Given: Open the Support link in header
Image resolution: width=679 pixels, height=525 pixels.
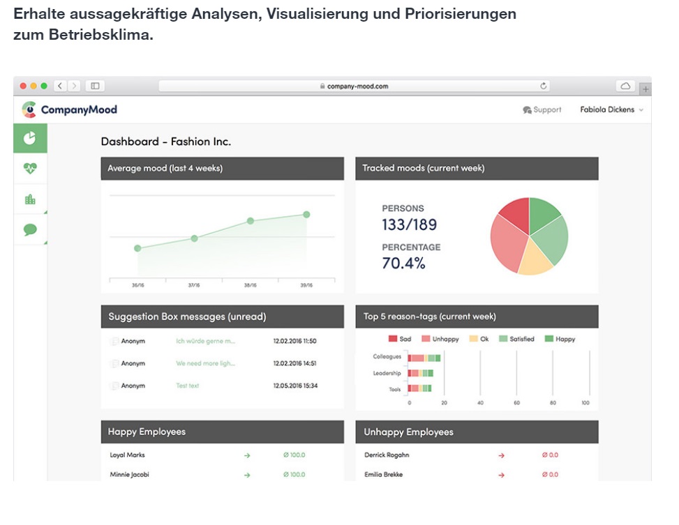Looking at the screenshot, I should pyautogui.click(x=542, y=109).
